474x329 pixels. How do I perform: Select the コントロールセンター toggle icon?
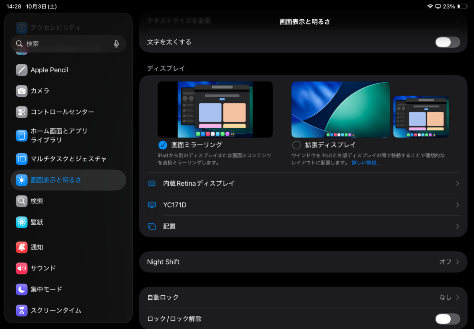pyautogui.click(x=21, y=112)
